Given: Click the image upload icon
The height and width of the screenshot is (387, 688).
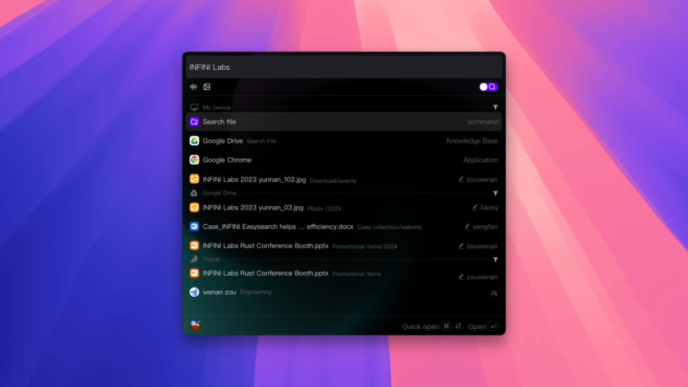Looking at the screenshot, I should pyautogui.click(x=206, y=87).
